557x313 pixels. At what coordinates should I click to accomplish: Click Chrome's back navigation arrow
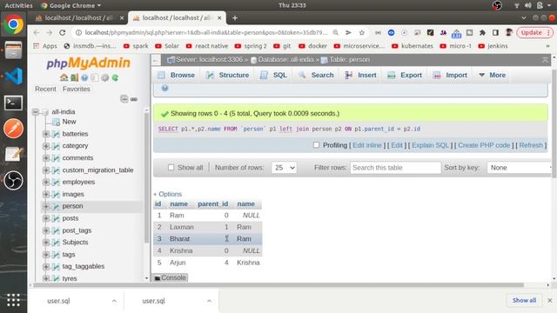click(37, 33)
